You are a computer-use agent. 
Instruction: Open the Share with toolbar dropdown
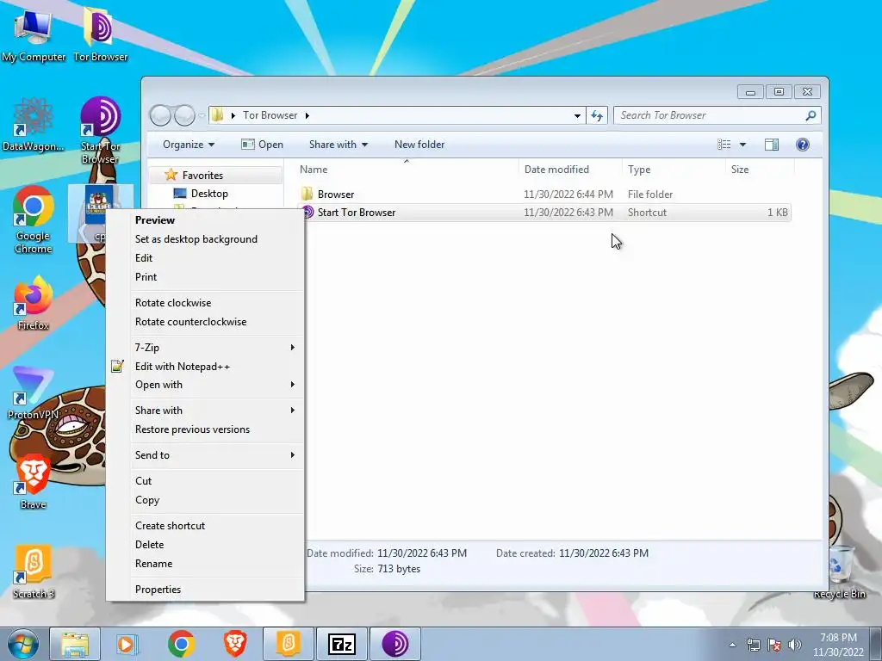(338, 145)
